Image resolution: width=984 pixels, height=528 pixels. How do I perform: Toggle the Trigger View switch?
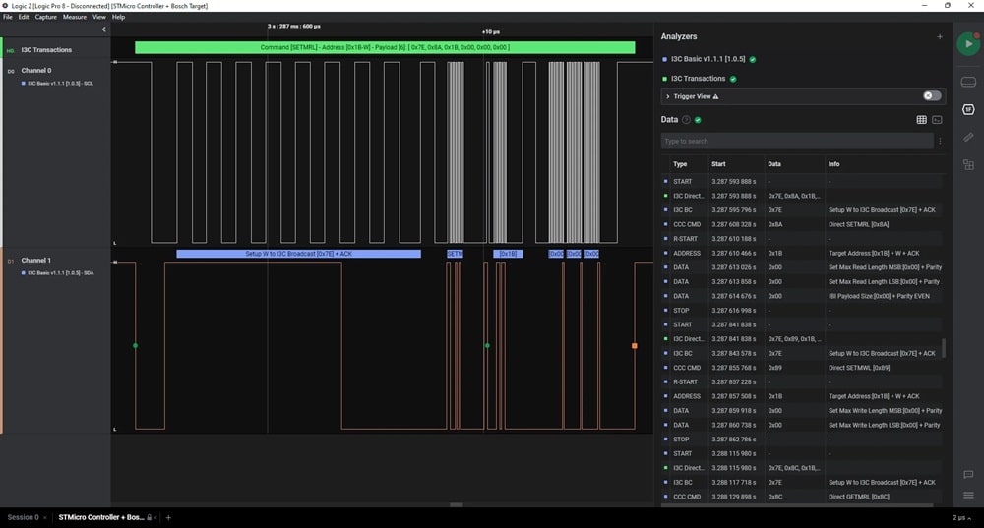click(x=932, y=96)
